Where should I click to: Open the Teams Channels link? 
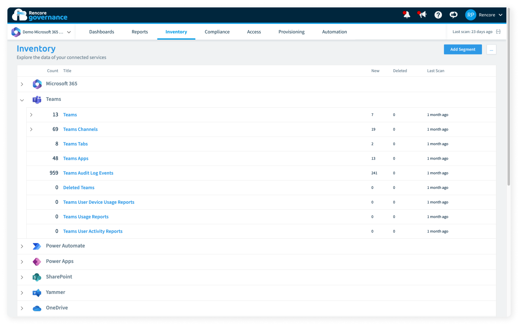click(x=80, y=129)
